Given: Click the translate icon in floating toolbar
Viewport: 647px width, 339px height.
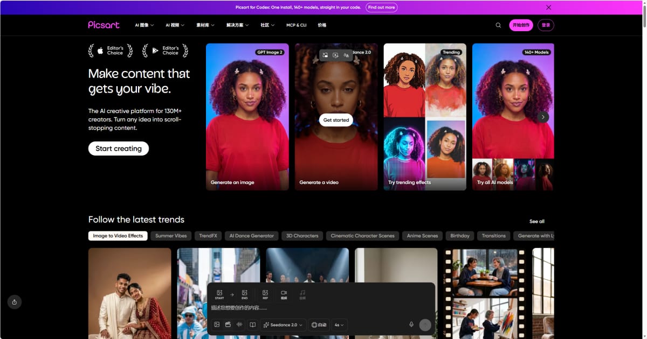Looking at the screenshot, I should pos(346,55).
